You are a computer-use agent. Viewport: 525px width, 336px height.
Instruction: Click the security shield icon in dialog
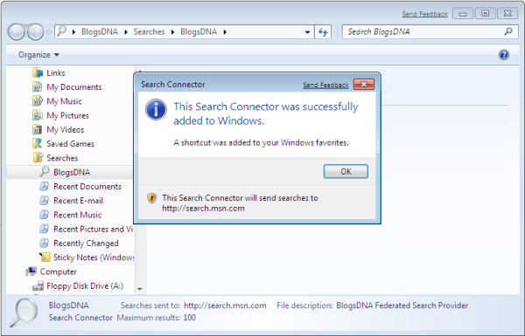[x=152, y=198]
